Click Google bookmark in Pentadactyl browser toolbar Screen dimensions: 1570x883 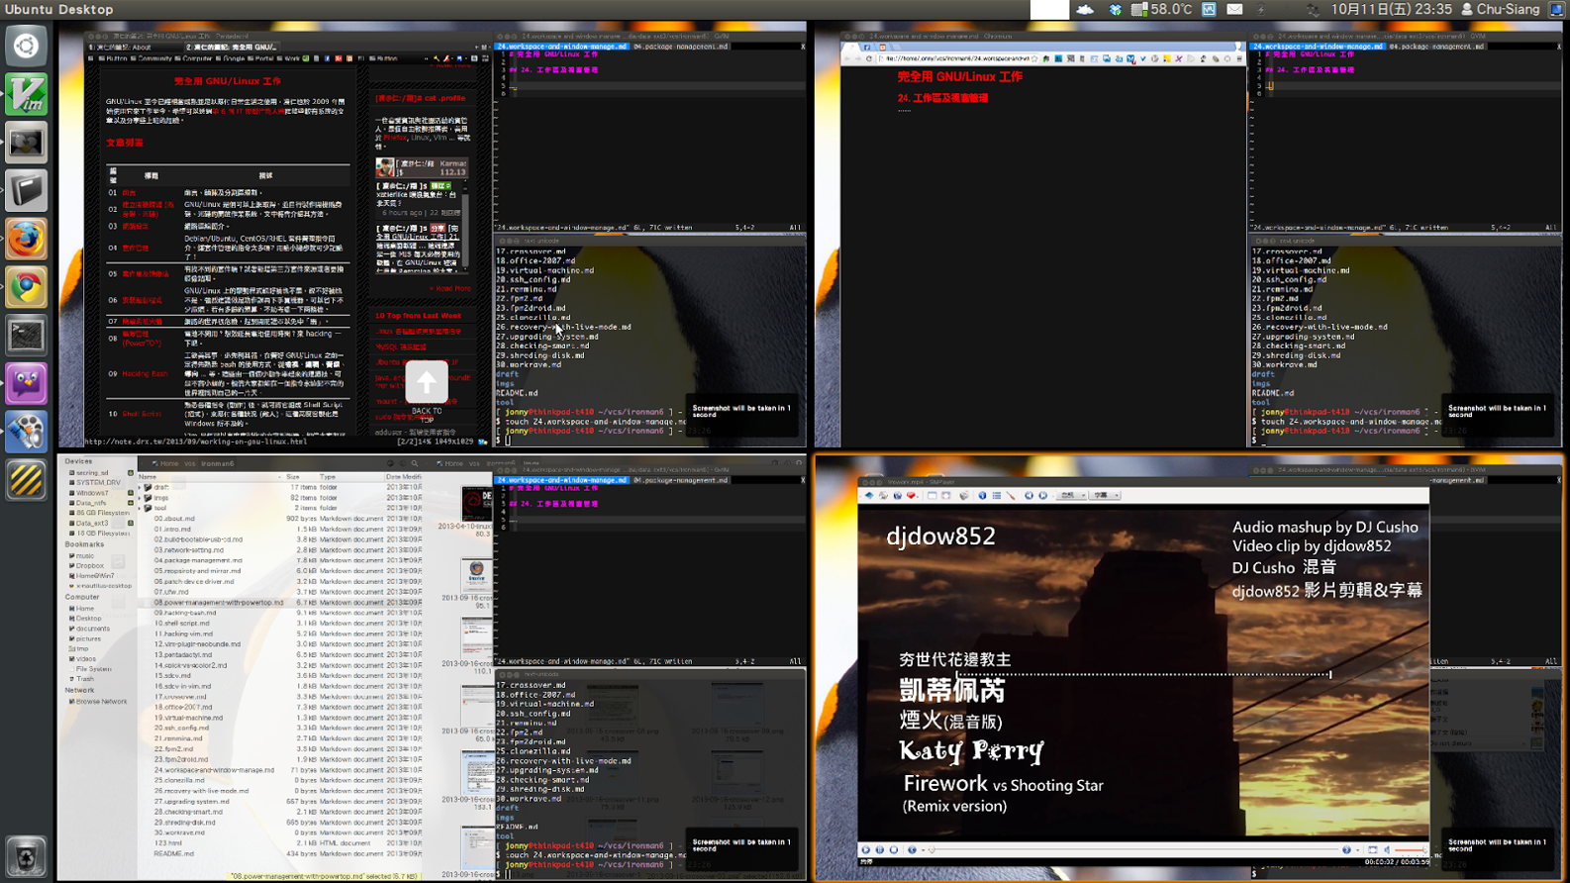click(x=233, y=58)
